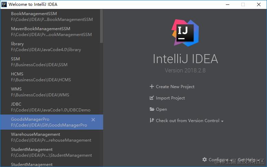Click the Version 2018.2.8 label
Screen dimensions: 267x167
(x=185, y=70)
